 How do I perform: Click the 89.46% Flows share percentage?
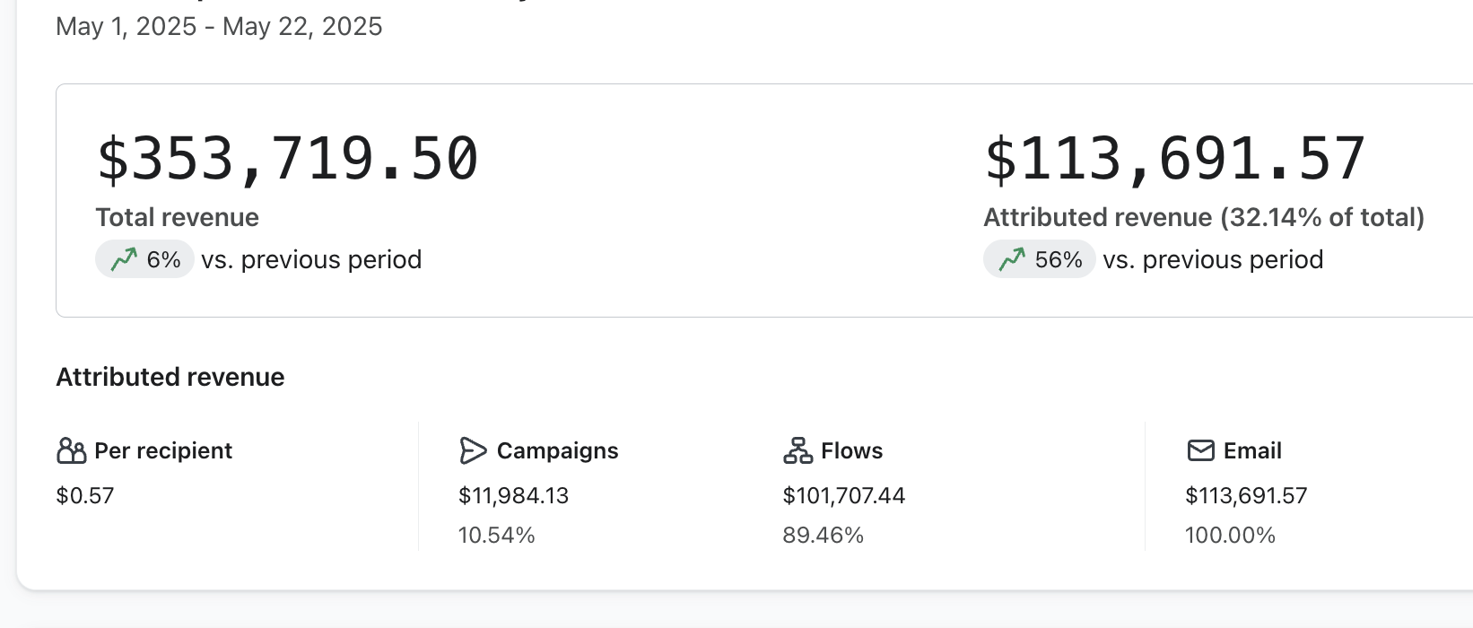tap(823, 536)
